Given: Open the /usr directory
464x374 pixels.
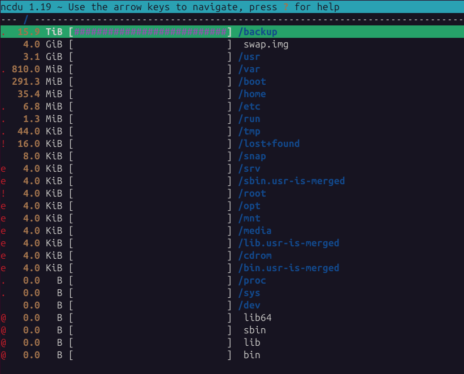Looking at the screenshot, I should 249,57.
